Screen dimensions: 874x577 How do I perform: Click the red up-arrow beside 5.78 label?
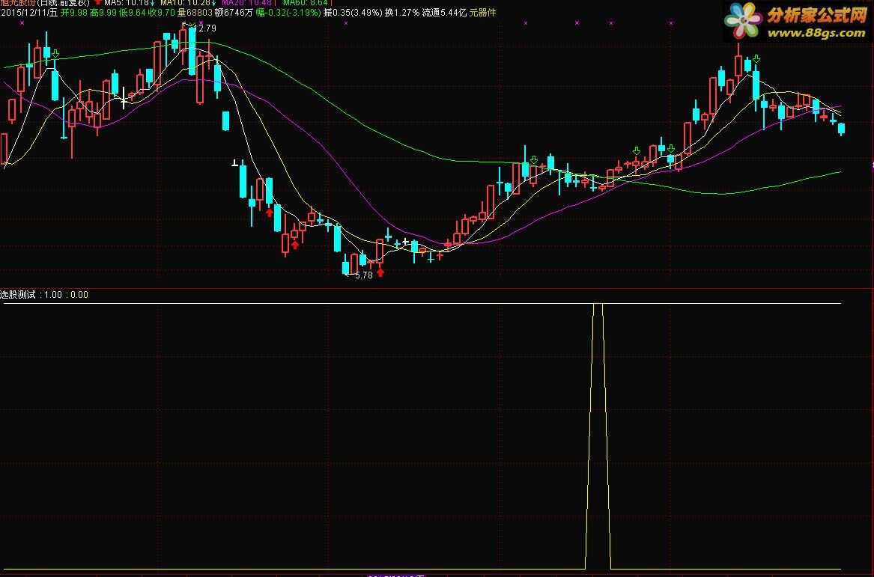[380, 272]
